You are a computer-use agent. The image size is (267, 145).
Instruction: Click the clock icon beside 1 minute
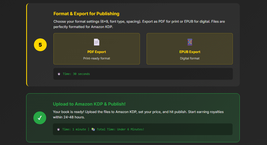[58, 129]
